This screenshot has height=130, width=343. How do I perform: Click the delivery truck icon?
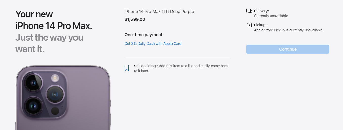coord(249,11)
